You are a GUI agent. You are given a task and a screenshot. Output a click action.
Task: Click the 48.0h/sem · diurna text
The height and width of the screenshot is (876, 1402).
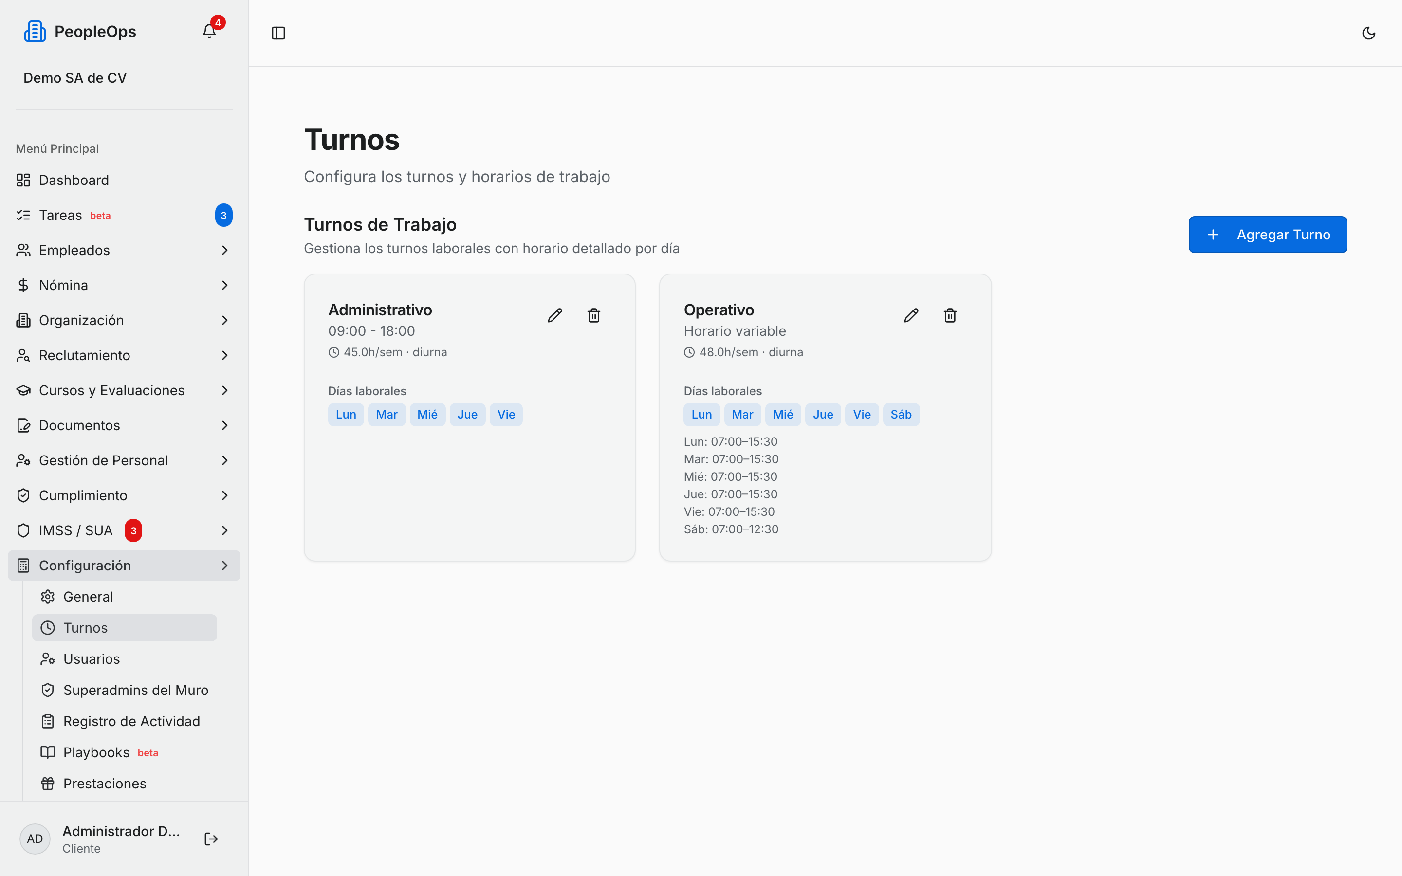(x=751, y=352)
